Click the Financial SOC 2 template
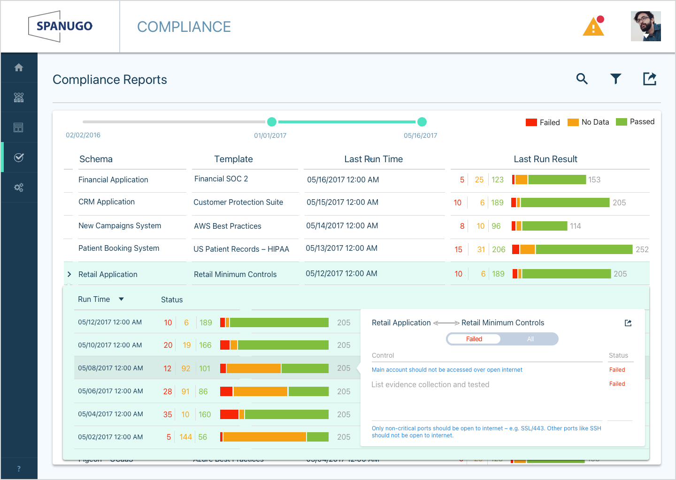The width and height of the screenshot is (676, 480). (221, 179)
